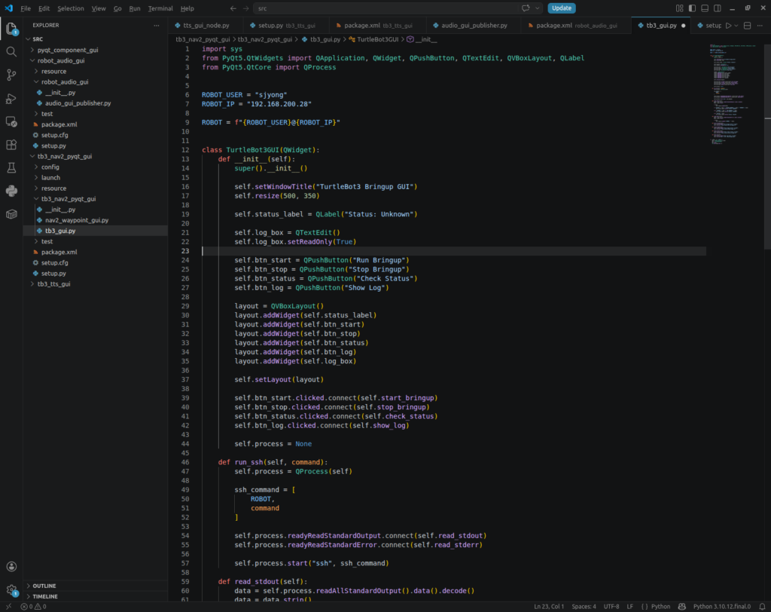Open the Selection menu

[x=70, y=8]
